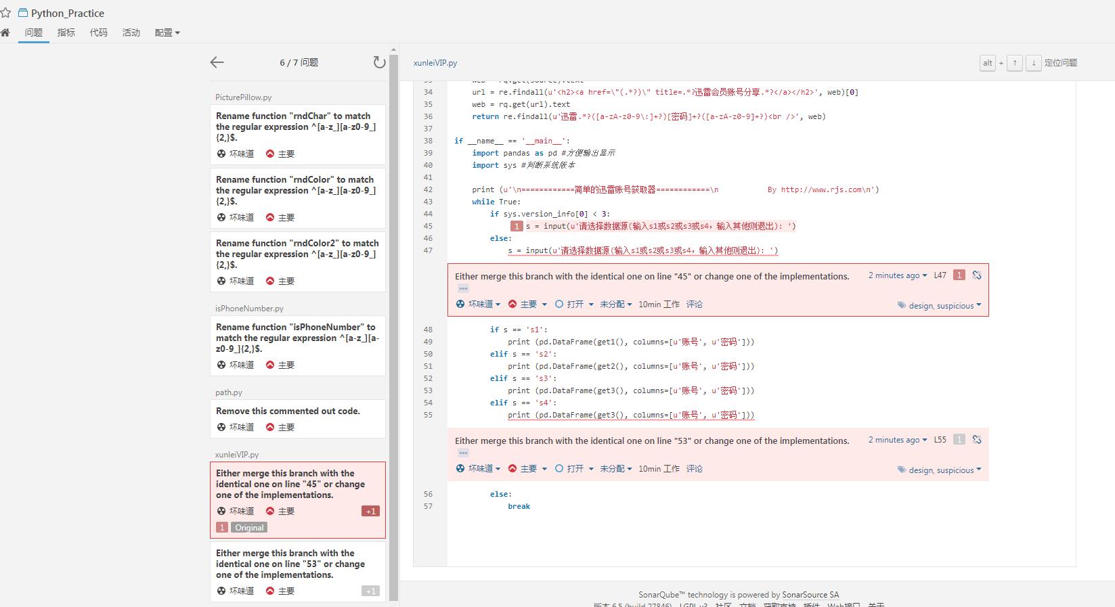Expand "2 minutes ago" changelog on L47 issue
This screenshot has width=1115, height=607.
(x=898, y=275)
